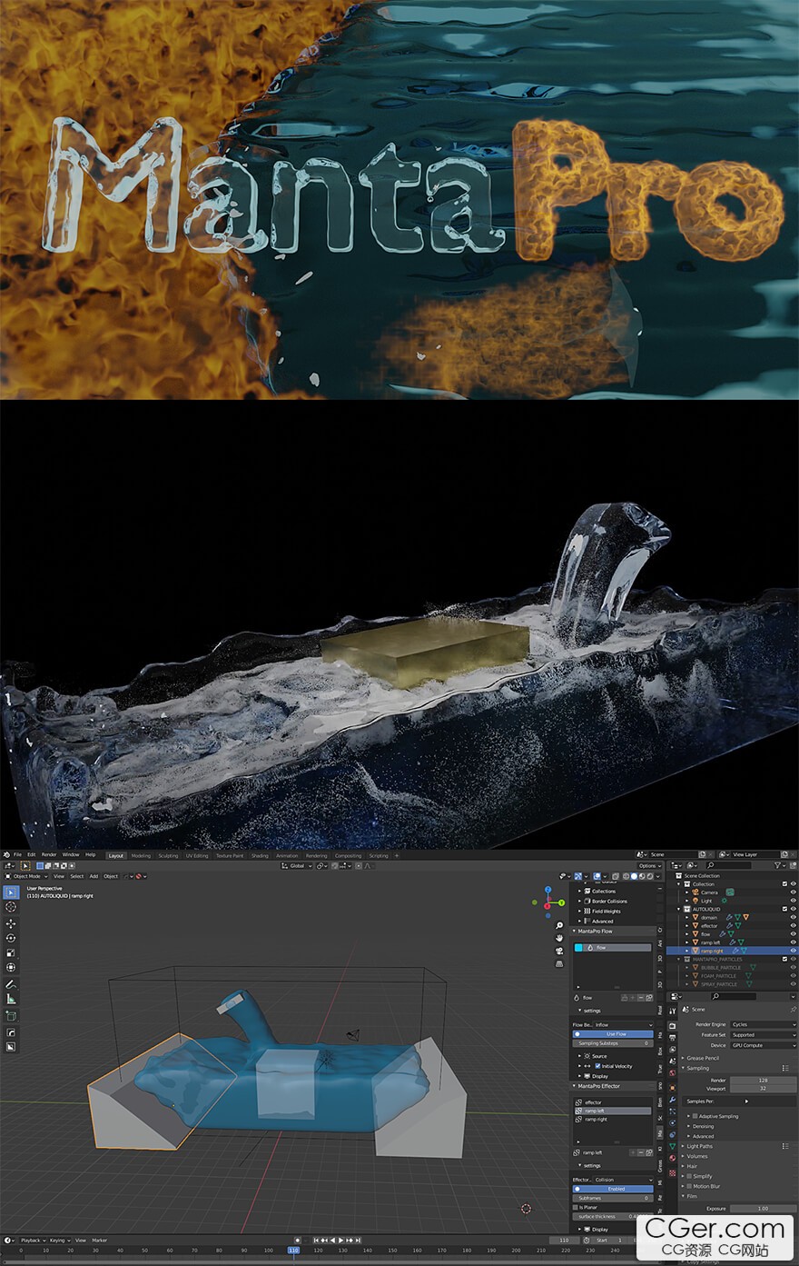Enable Adaptive Sampling checkbox

tap(695, 1116)
